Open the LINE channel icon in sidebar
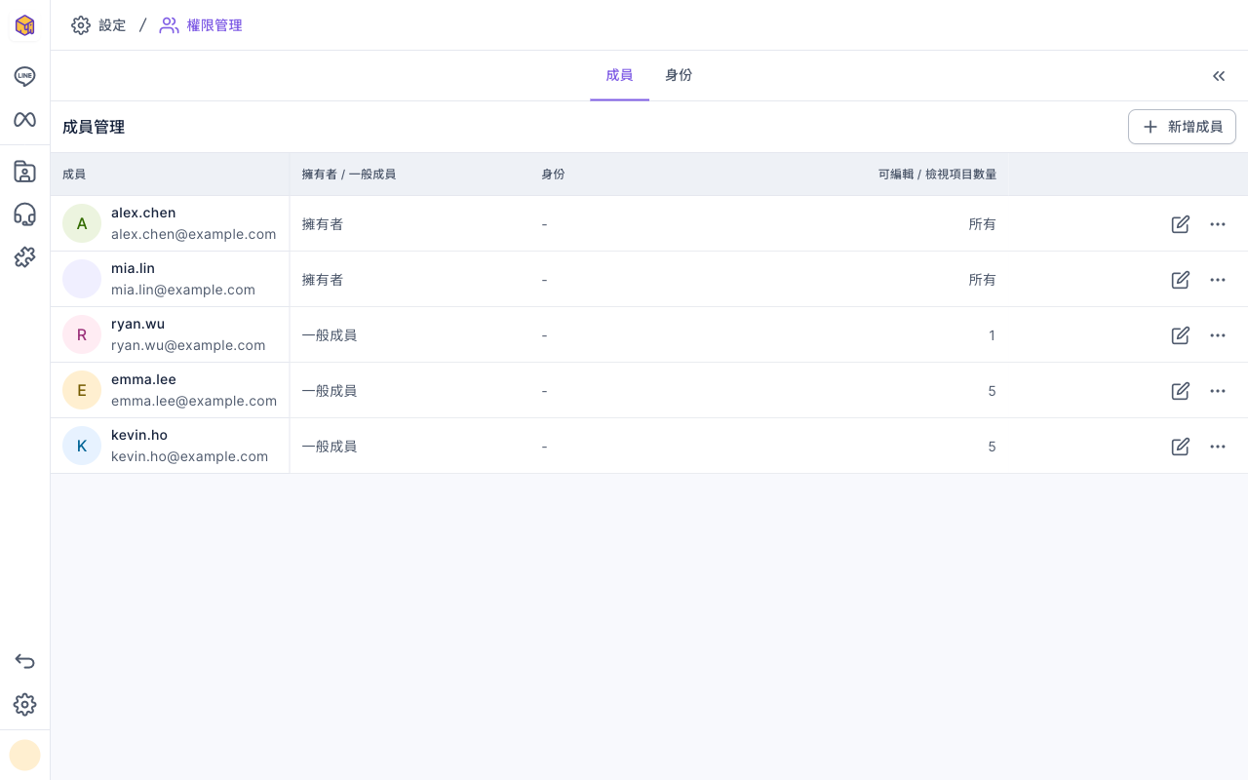This screenshot has height=780, width=1248. [24, 76]
